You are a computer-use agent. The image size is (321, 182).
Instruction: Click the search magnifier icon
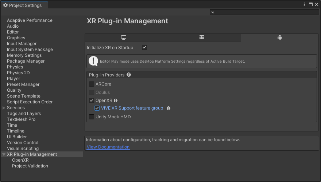213,12
